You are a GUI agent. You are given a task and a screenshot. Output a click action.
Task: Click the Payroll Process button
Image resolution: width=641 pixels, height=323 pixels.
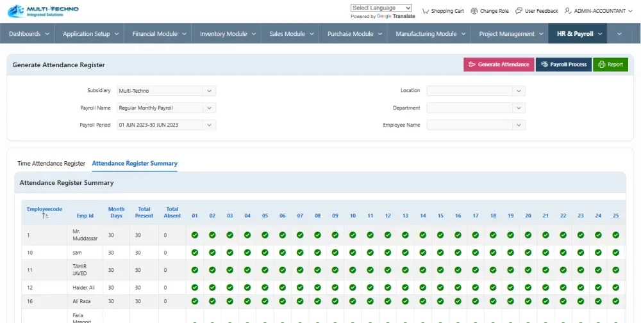click(563, 65)
